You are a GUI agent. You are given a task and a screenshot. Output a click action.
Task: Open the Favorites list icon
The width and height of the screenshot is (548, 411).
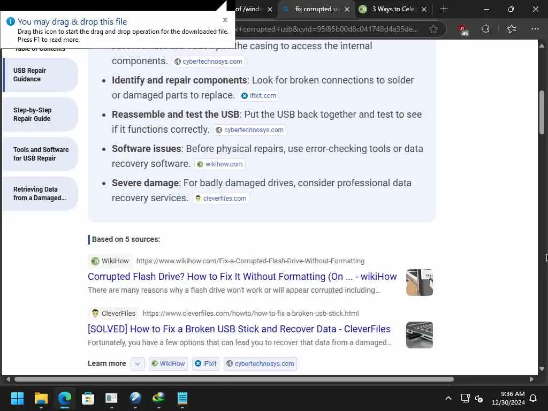tap(511, 29)
